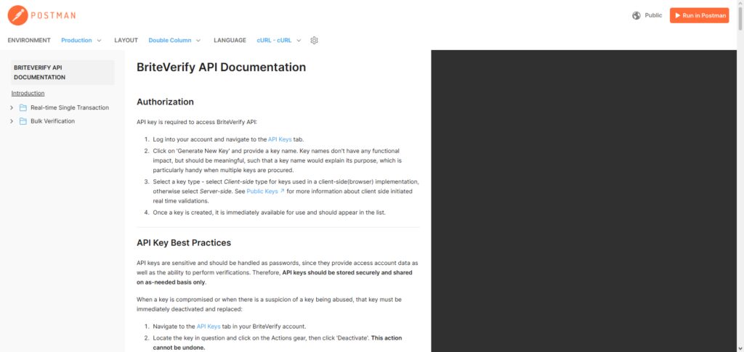Click the Postman logo icon
This screenshot has height=352, width=744.
click(x=17, y=15)
